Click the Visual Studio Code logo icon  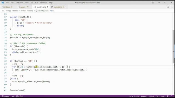click(x=2, y=2)
